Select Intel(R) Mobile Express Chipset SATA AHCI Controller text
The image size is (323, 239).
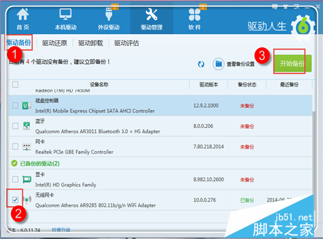95,111
